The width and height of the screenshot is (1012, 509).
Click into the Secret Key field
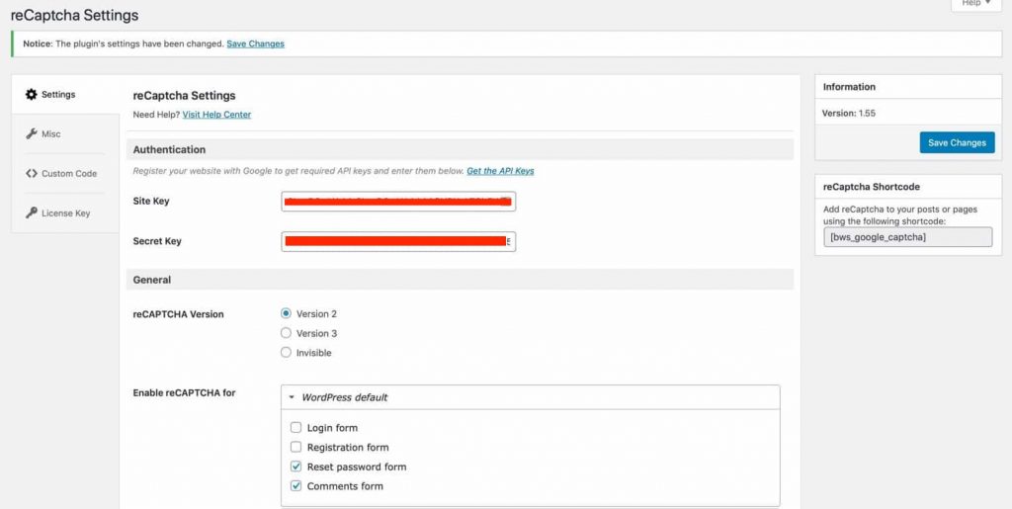pos(398,241)
